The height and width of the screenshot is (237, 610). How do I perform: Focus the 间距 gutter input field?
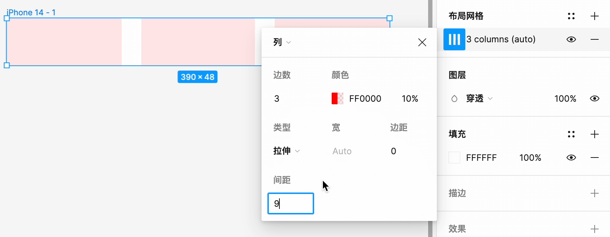[x=291, y=203]
